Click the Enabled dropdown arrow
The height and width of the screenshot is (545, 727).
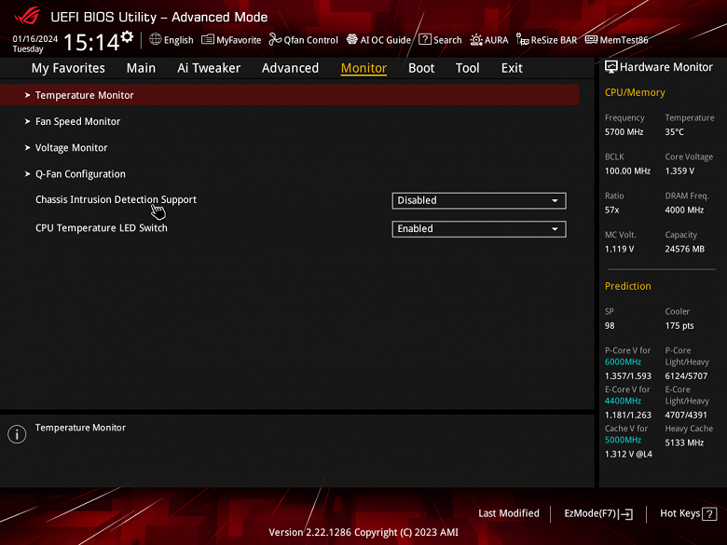(555, 229)
